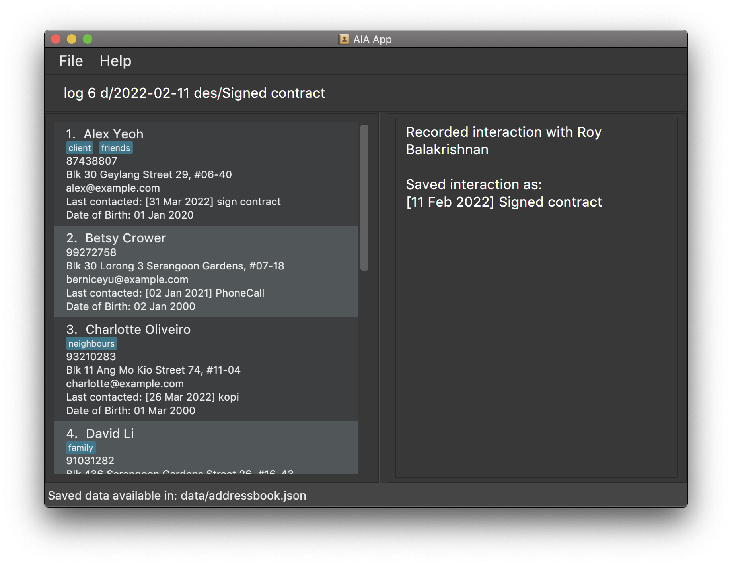Click address Blk 30 Lorong 3 Serangoon Gardens
Screen dimensions: 732x566
(175, 266)
